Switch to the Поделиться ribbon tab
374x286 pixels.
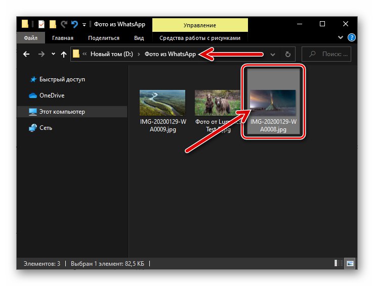click(104, 38)
